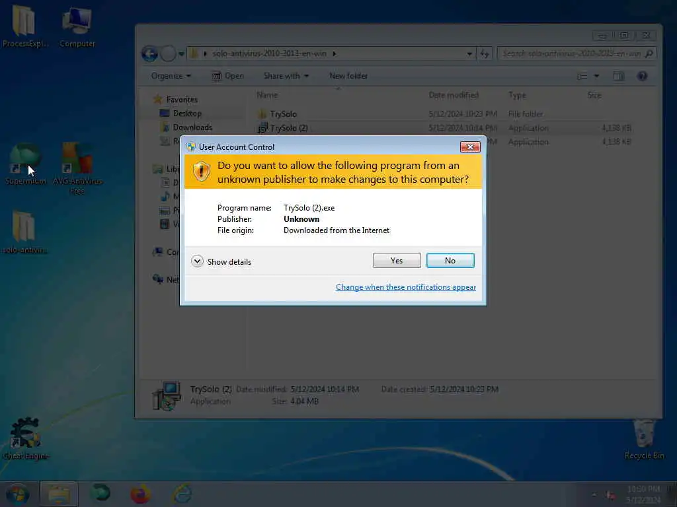Toggle the preview pane icon in Explorer

tap(619, 77)
